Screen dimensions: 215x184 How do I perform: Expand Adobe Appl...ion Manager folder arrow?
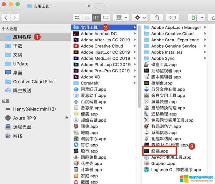(x=205, y=27)
